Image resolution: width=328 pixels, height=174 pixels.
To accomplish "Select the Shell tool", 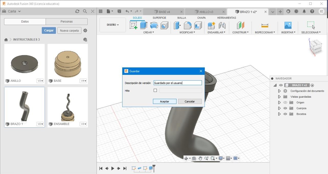I will [198, 25].
